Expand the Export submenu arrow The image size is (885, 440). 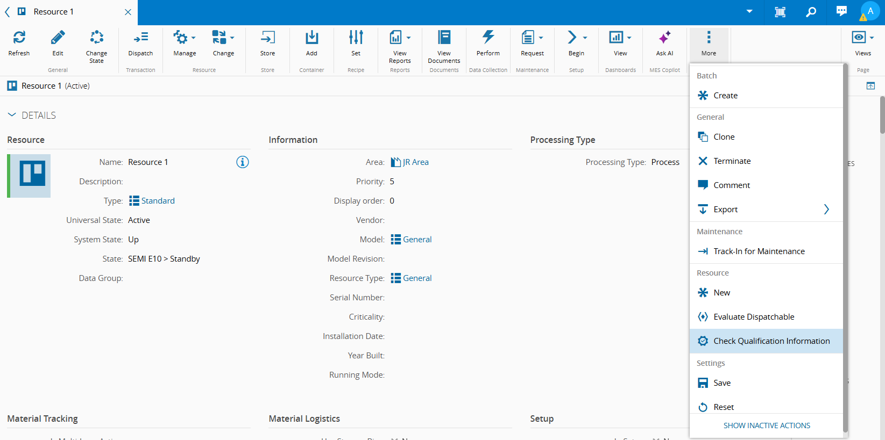click(x=826, y=210)
